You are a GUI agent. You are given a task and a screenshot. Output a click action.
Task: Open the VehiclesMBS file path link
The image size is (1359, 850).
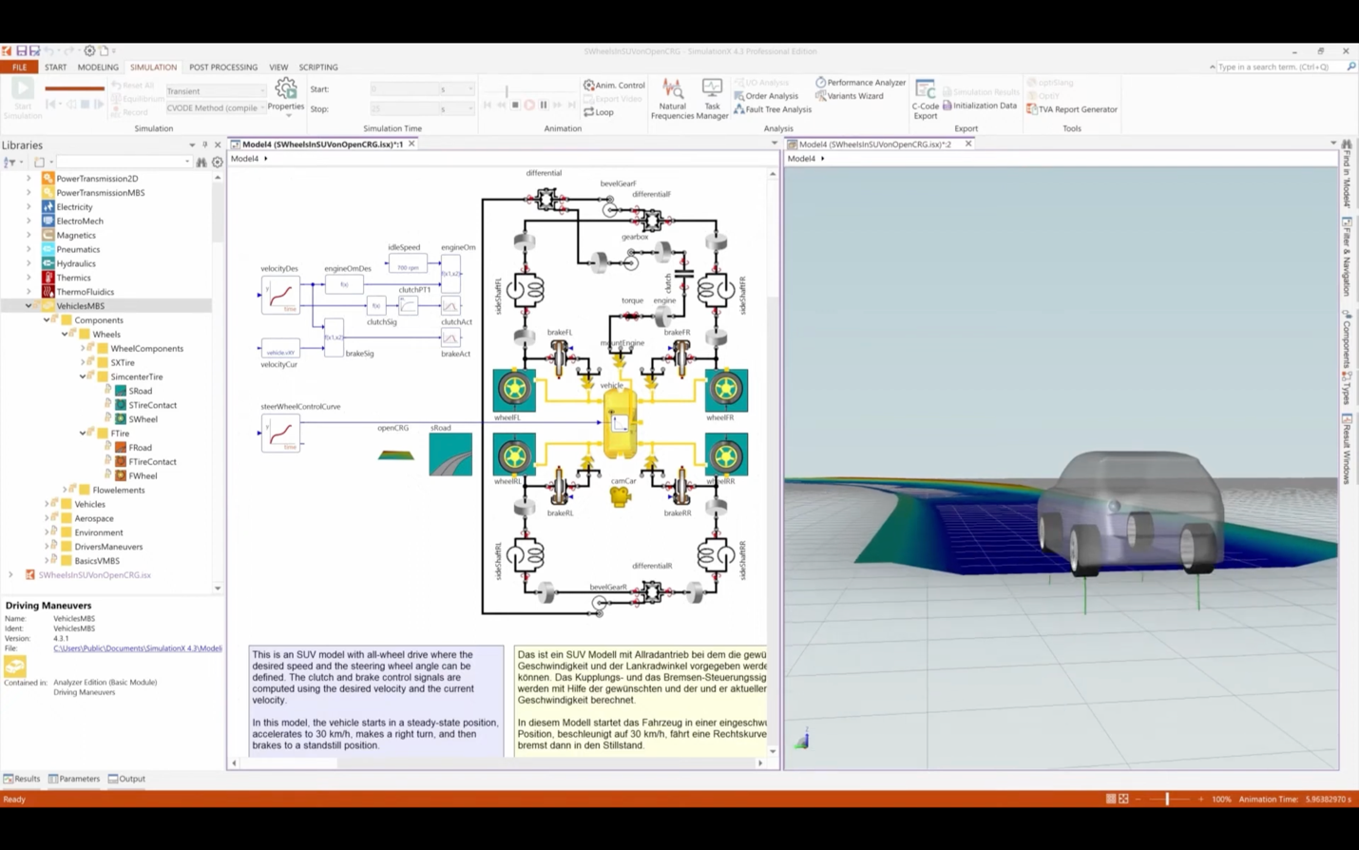pos(138,648)
